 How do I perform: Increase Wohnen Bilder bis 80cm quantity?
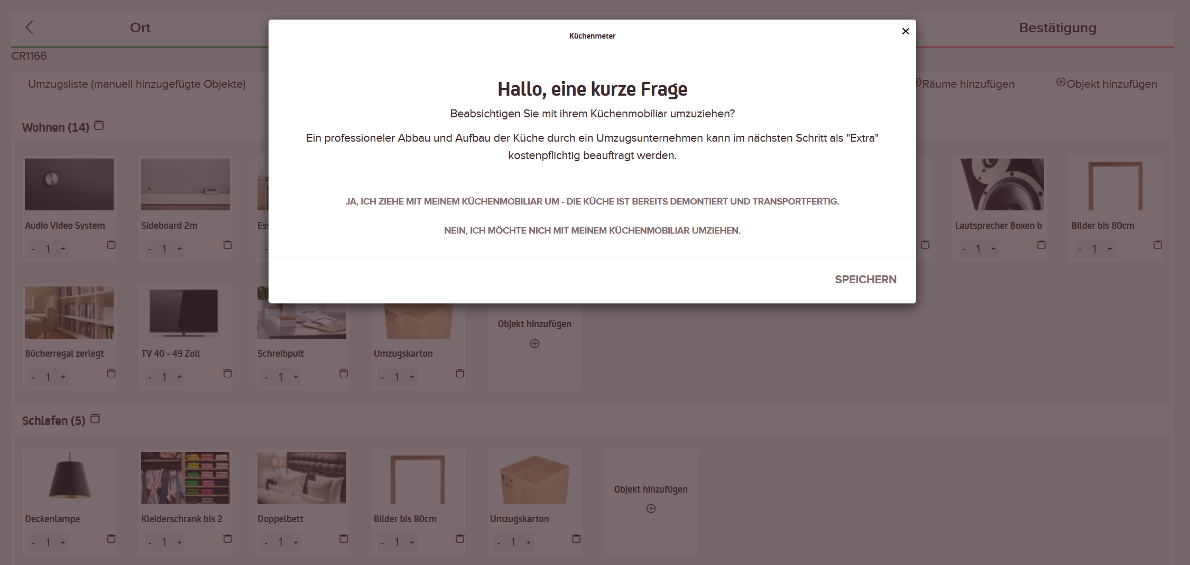pyautogui.click(x=1110, y=248)
